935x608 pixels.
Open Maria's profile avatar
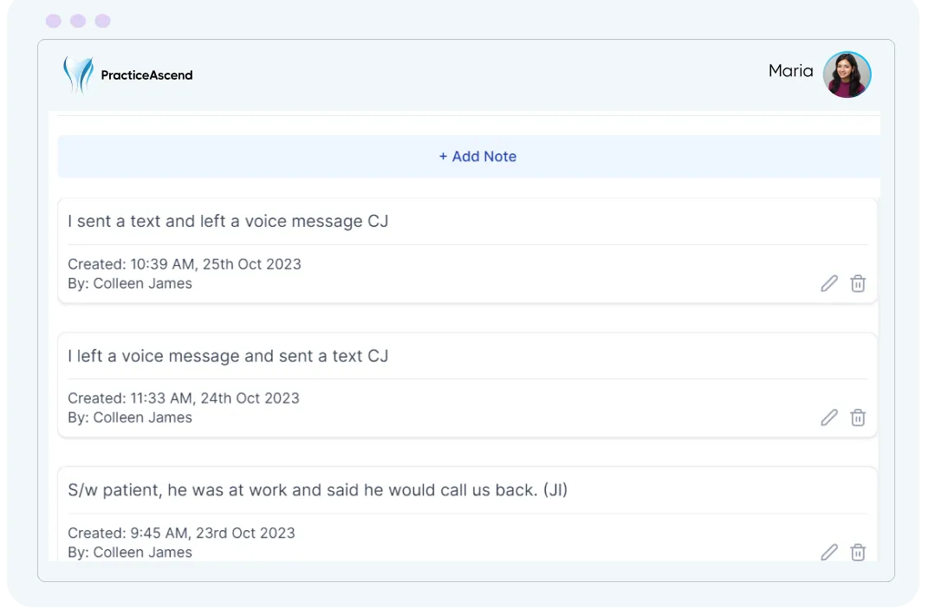tap(847, 74)
